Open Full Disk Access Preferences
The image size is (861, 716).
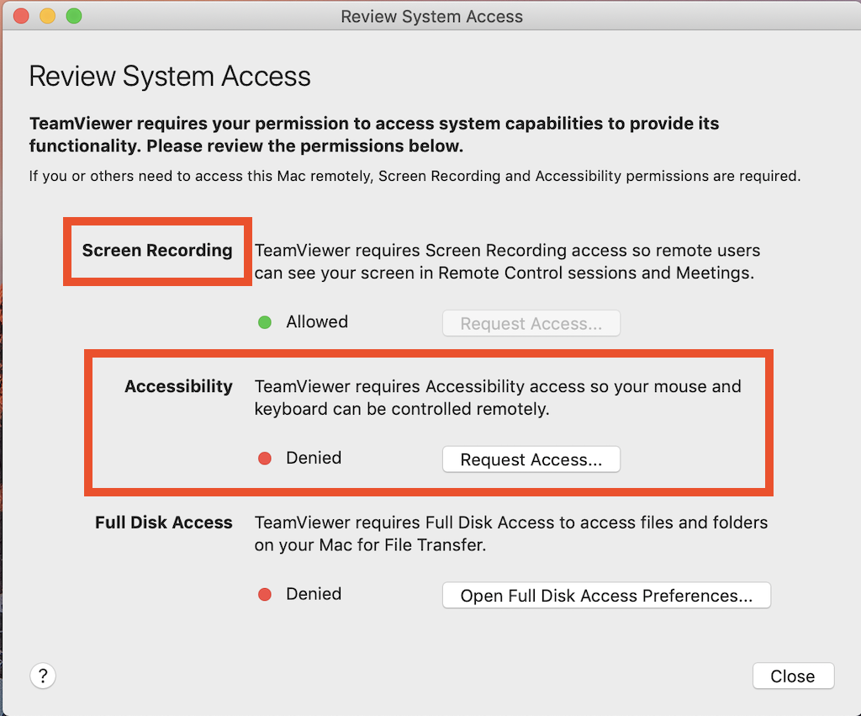pos(606,596)
